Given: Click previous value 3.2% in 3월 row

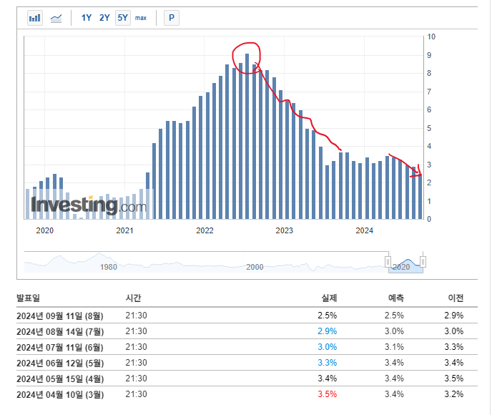Looking at the screenshot, I should pyautogui.click(x=454, y=394).
